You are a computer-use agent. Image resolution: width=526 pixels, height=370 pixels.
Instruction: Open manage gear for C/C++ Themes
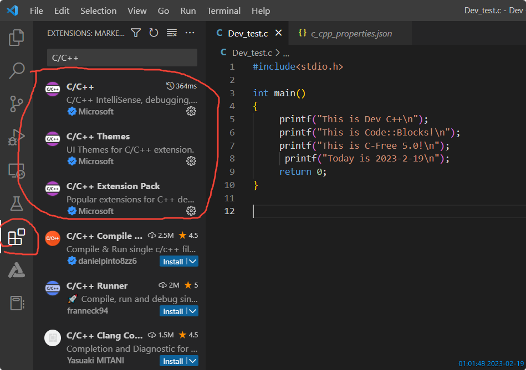pos(191,161)
